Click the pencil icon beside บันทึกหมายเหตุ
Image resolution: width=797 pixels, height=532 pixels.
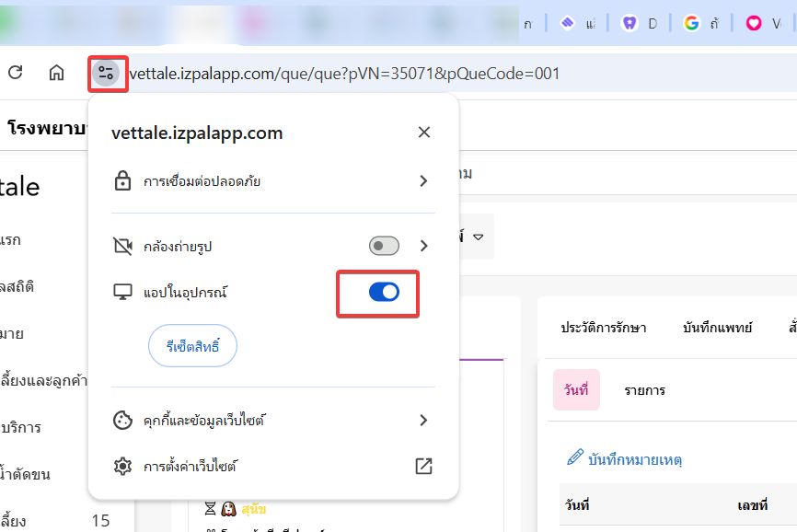click(575, 457)
